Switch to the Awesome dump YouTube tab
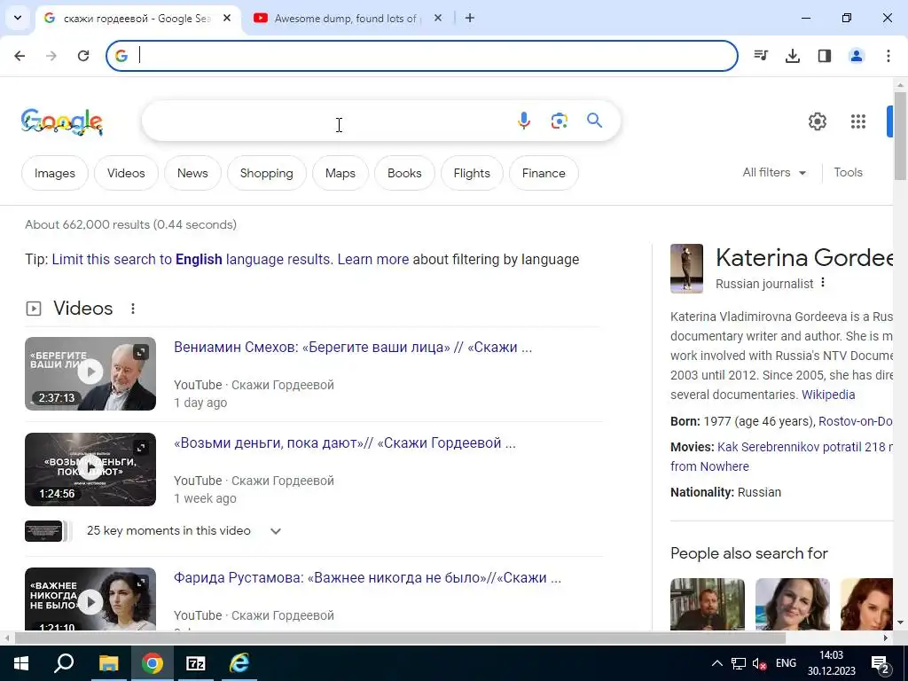Screen dimensions: 908x681 [x=345, y=19]
